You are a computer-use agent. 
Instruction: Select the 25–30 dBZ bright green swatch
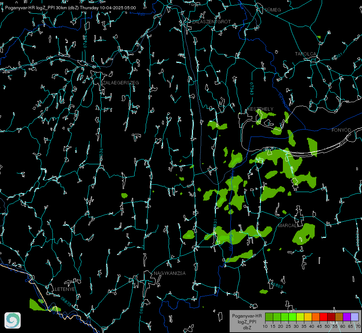pyautogui.click(x=292, y=317)
